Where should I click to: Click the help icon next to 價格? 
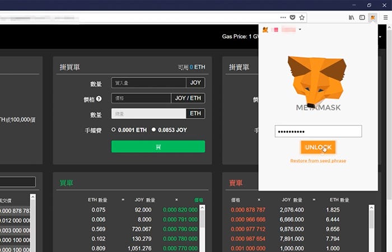coord(99,99)
